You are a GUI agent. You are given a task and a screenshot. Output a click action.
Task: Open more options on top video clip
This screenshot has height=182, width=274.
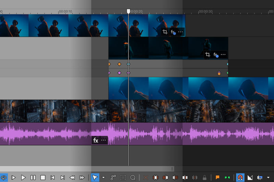pos(180,32)
